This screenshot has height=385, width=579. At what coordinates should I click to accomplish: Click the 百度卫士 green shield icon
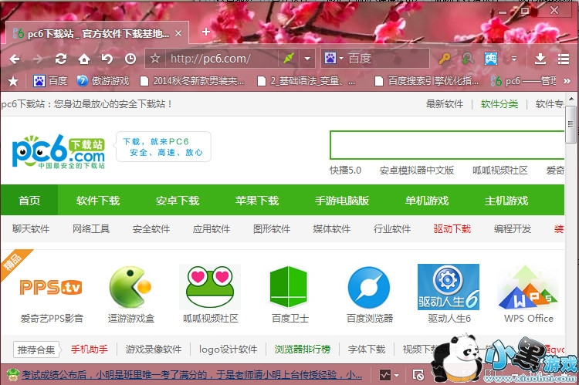tap(289, 287)
